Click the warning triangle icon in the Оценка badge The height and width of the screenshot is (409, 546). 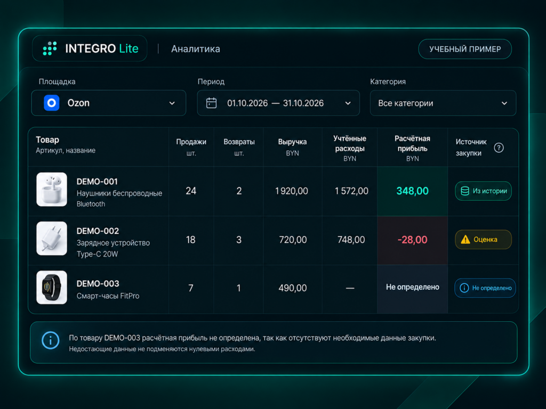coord(465,240)
